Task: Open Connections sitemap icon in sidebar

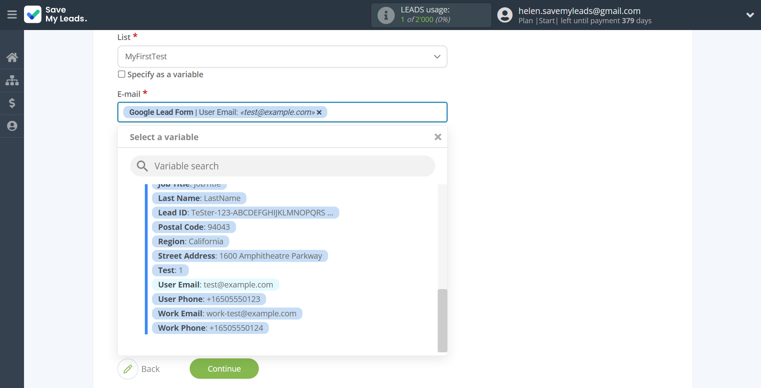Action: (x=12, y=80)
